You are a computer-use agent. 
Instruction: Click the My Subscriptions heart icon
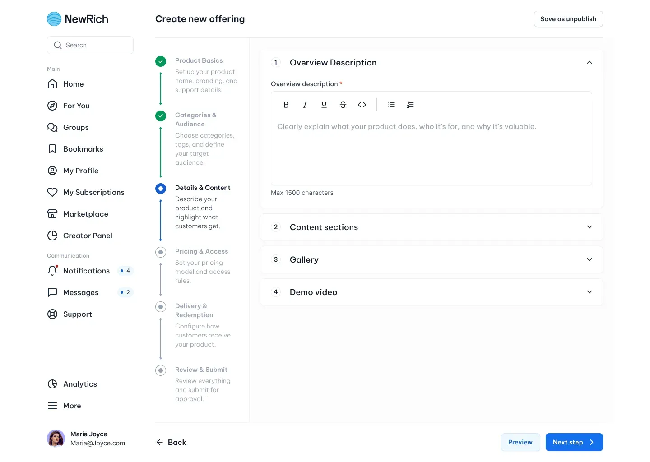pyautogui.click(x=52, y=192)
